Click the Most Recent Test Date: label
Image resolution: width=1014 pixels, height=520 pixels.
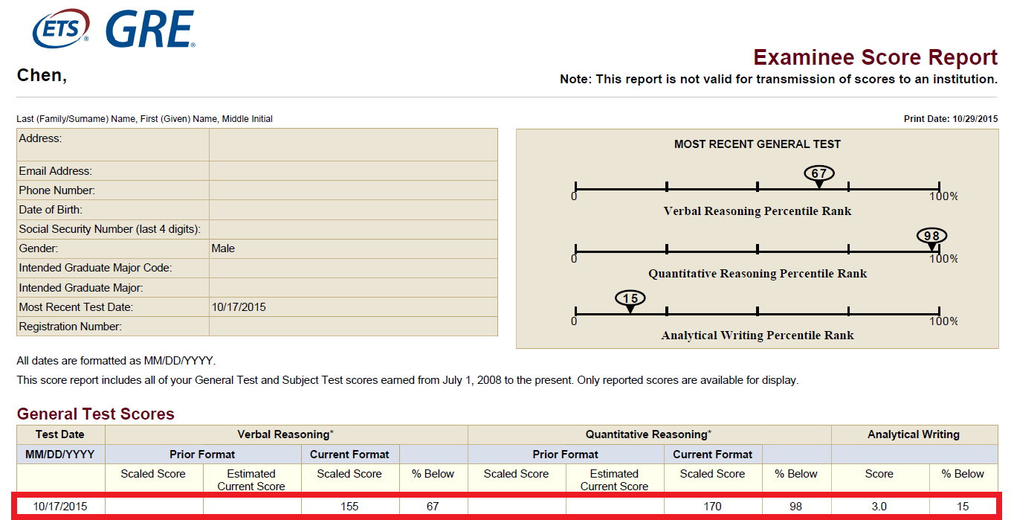pyautogui.click(x=76, y=307)
